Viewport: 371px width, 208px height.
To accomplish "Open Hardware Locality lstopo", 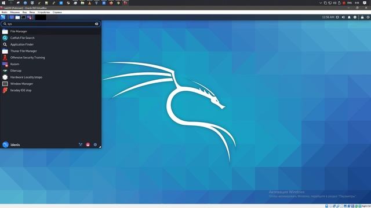I will click(x=50, y=77).
